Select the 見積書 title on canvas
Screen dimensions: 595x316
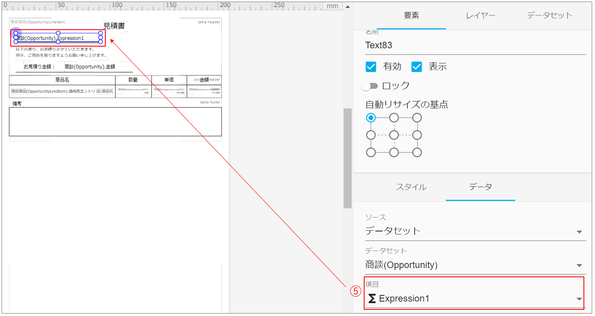tap(114, 26)
